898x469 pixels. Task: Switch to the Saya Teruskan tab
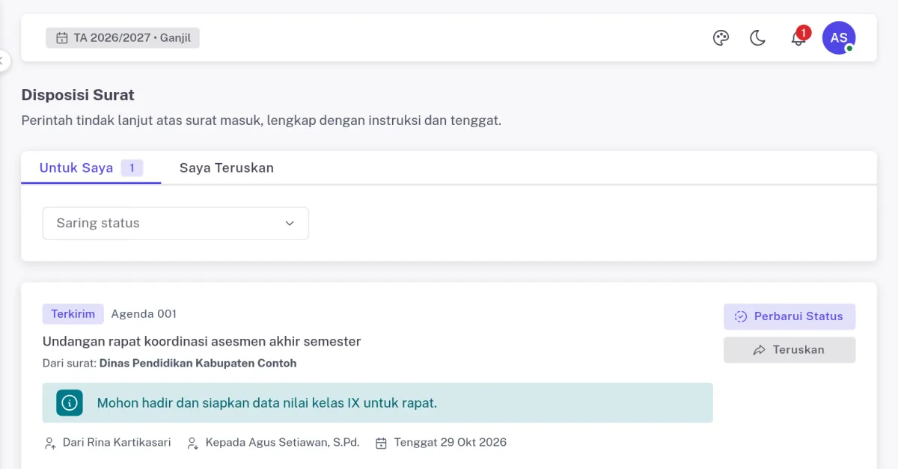(227, 168)
